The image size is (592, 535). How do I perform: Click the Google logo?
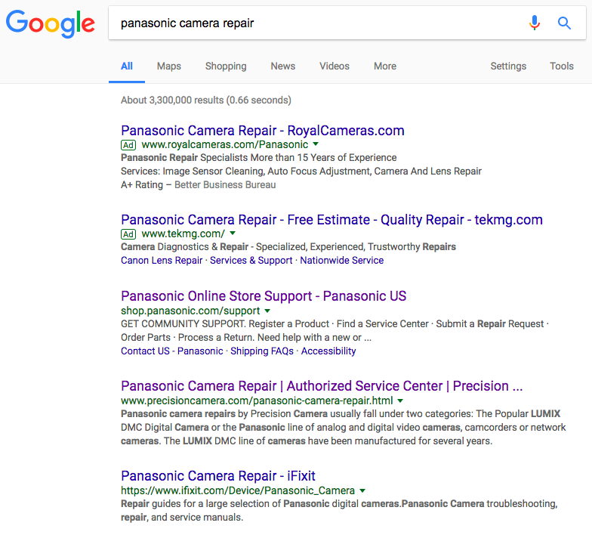tap(50, 24)
